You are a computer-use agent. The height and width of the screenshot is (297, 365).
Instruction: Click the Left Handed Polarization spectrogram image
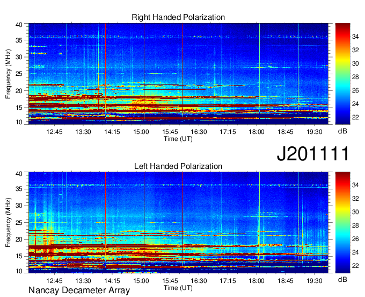178,223
